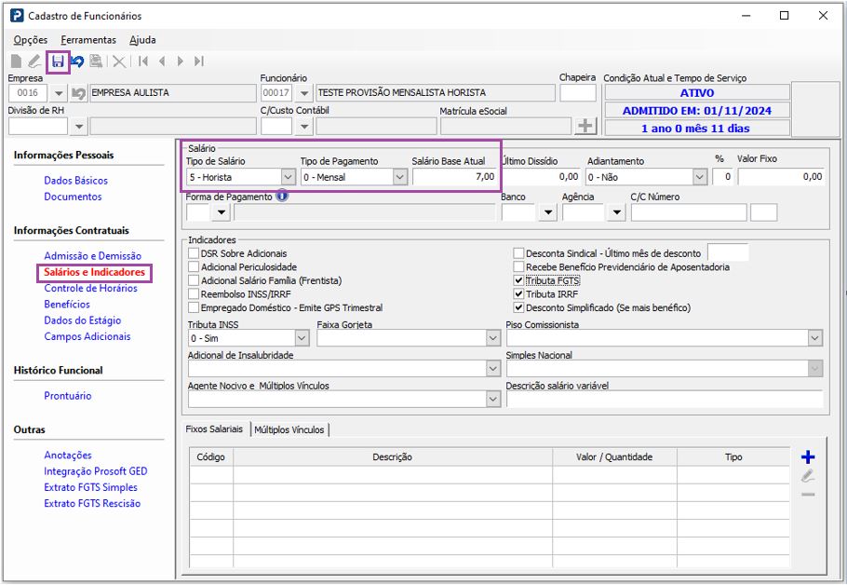Go to the last record arrow
847x585 pixels.
tap(199, 61)
